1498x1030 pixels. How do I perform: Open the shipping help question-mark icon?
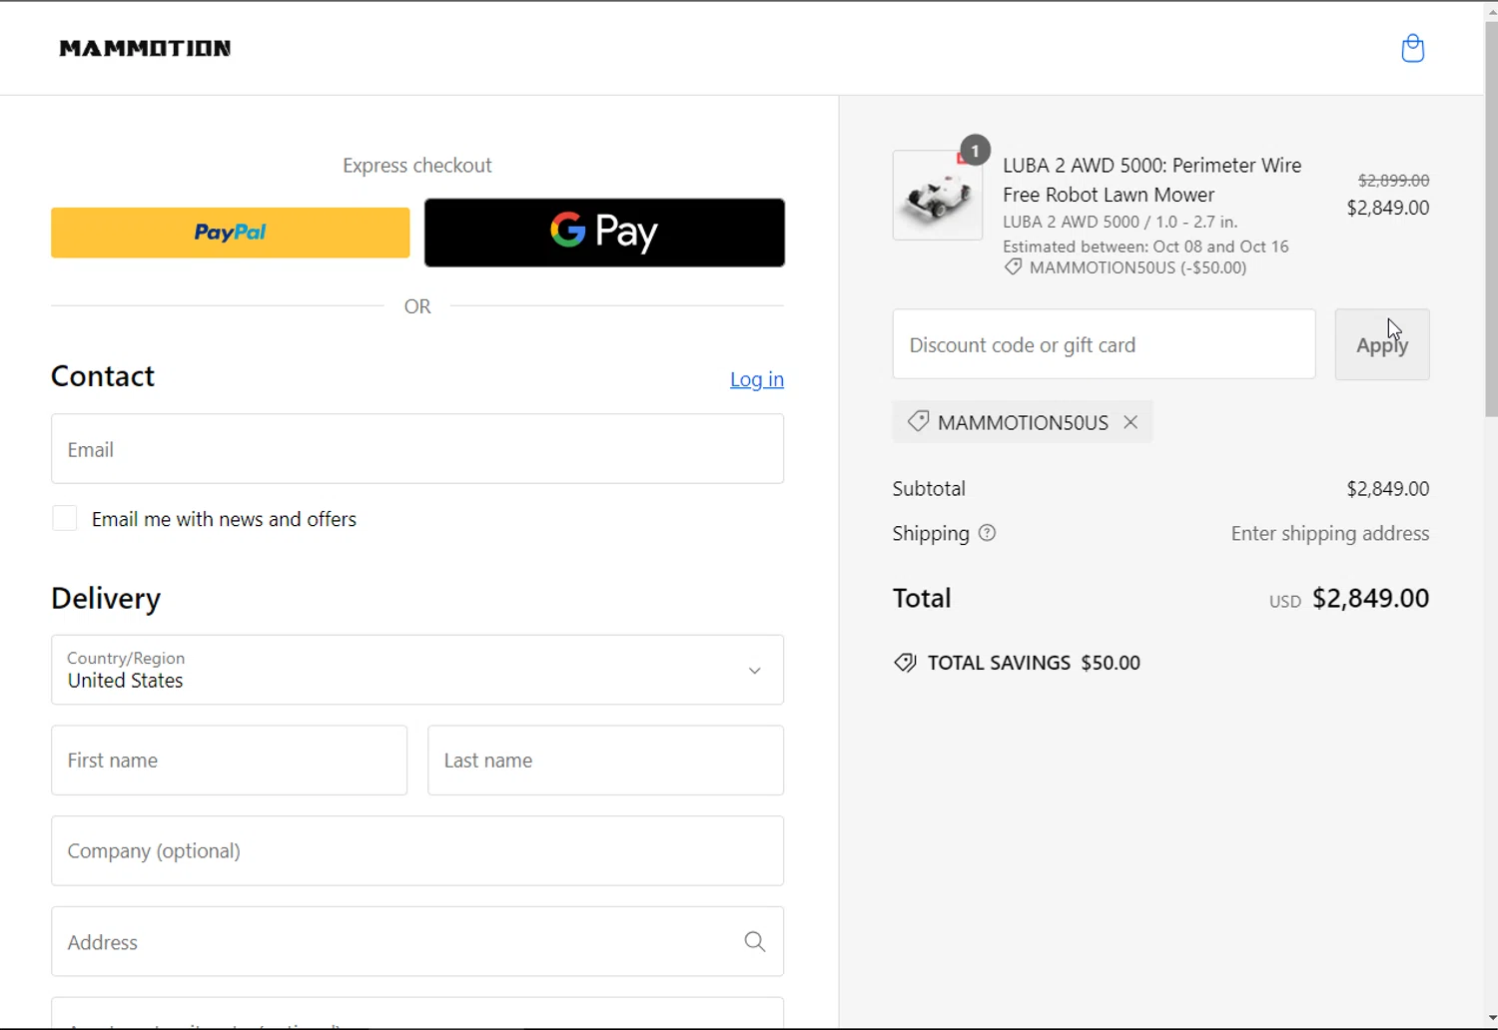pos(987,533)
